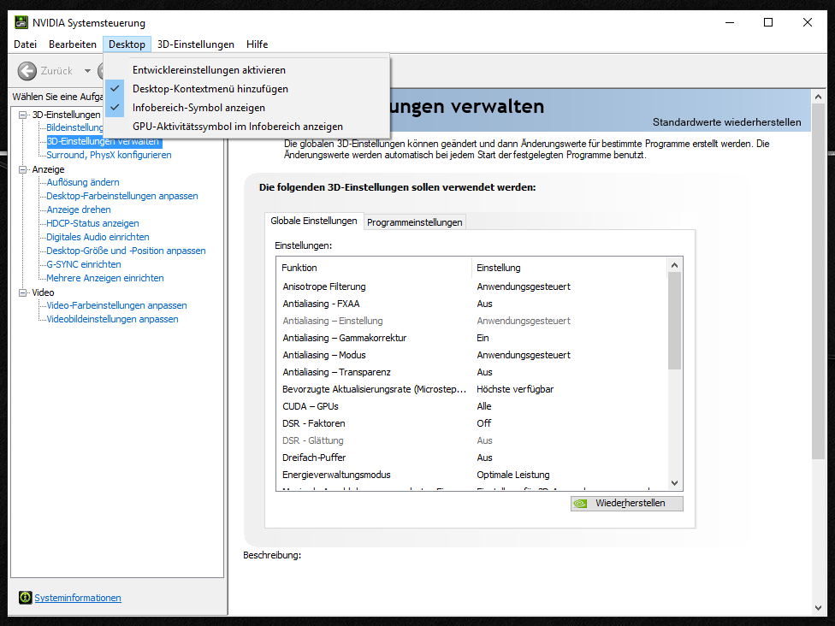The height and width of the screenshot is (626, 835).
Task: Click 'Höchste verfügbar' setting value
Action: coord(515,389)
